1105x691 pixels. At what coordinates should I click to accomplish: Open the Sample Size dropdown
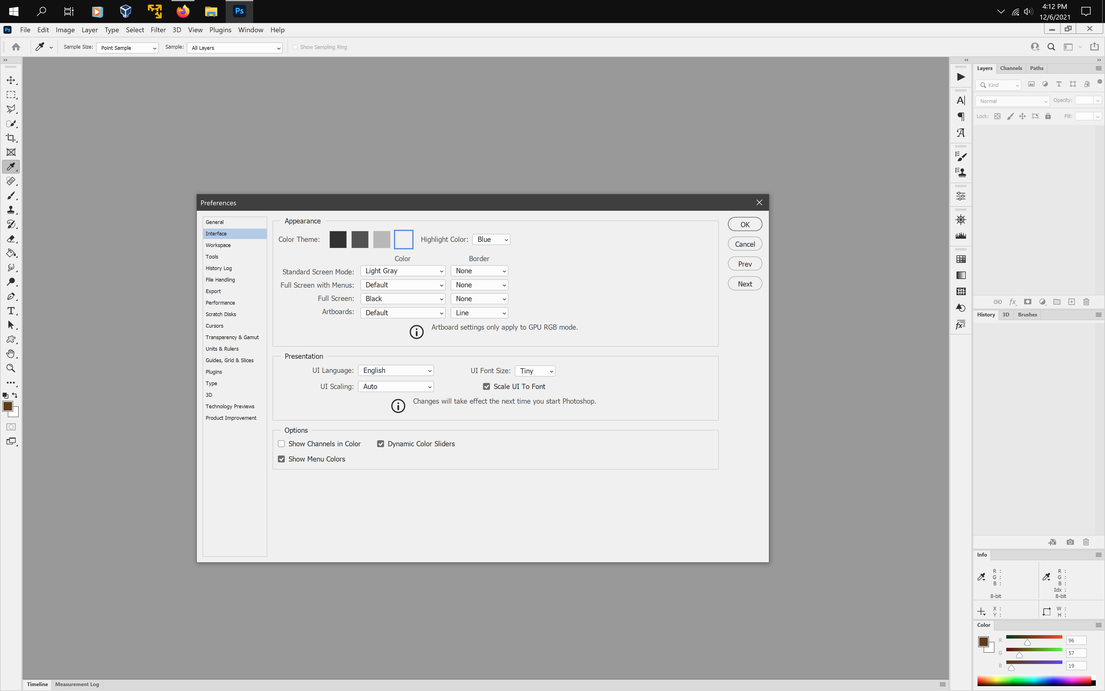(127, 48)
